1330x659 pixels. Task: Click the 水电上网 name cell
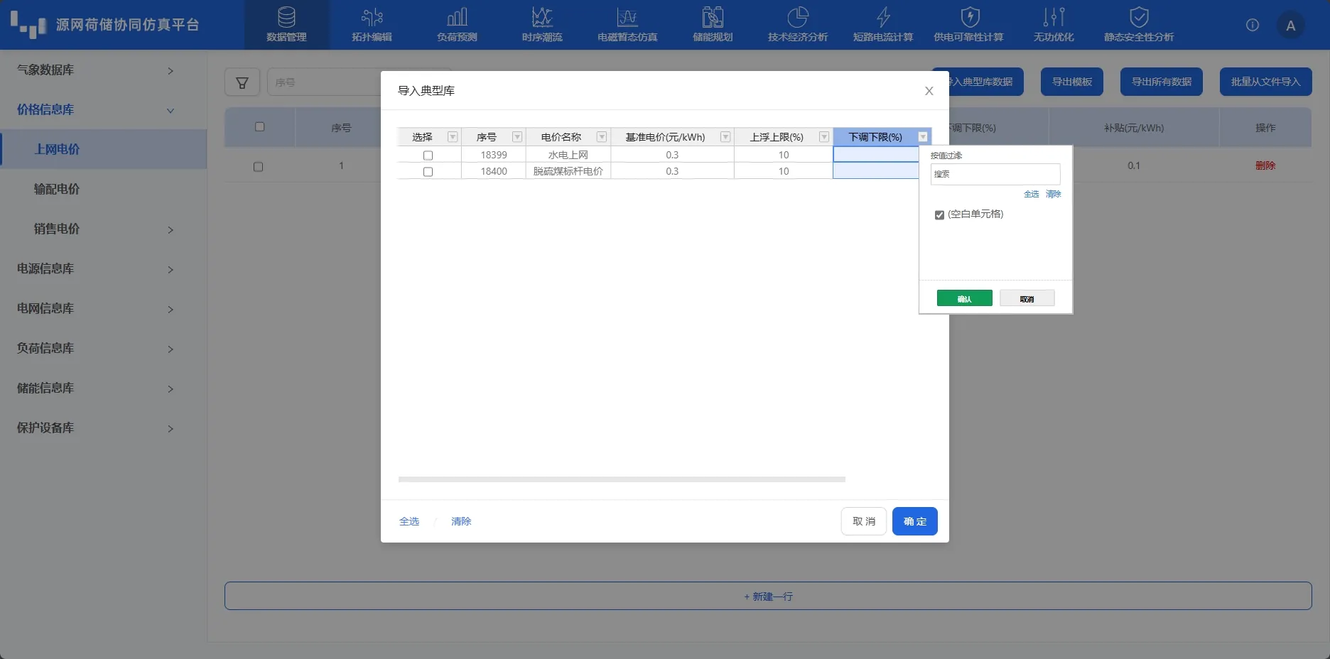[x=568, y=155]
